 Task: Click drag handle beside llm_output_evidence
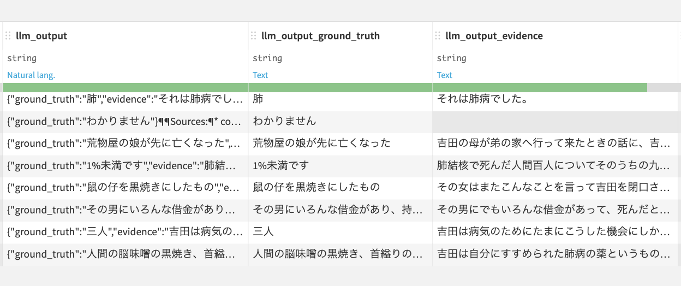(438, 36)
